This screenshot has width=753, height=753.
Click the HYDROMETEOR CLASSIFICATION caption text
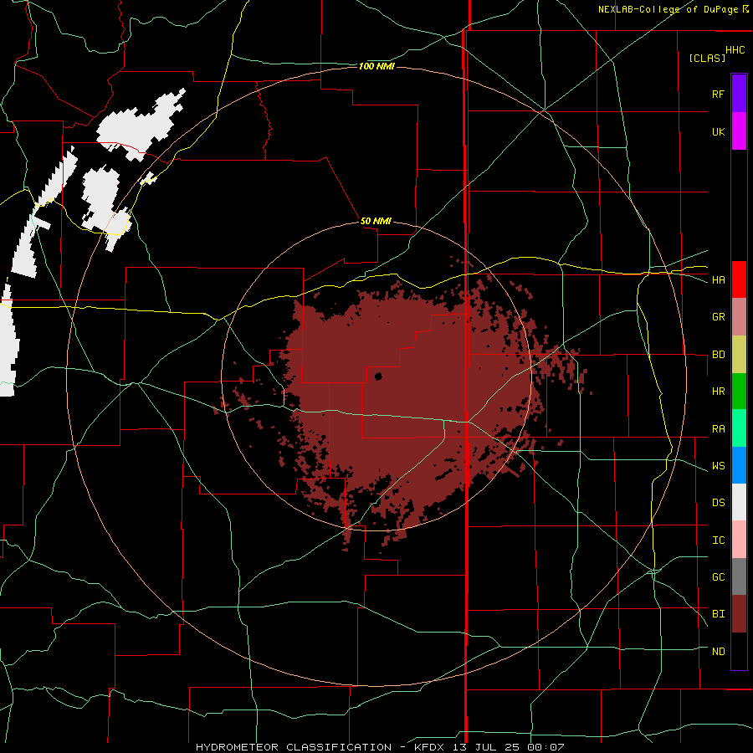[380, 747]
